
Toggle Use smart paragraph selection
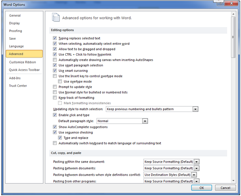pos(55,65)
